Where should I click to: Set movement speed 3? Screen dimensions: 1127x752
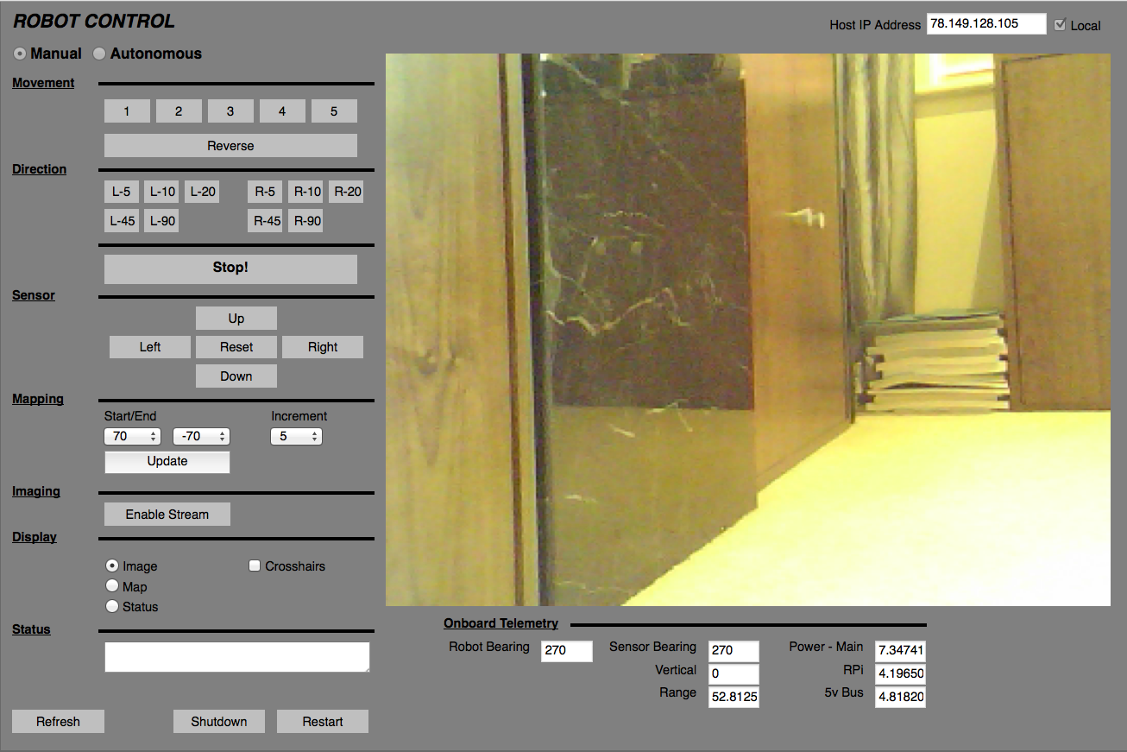click(230, 111)
